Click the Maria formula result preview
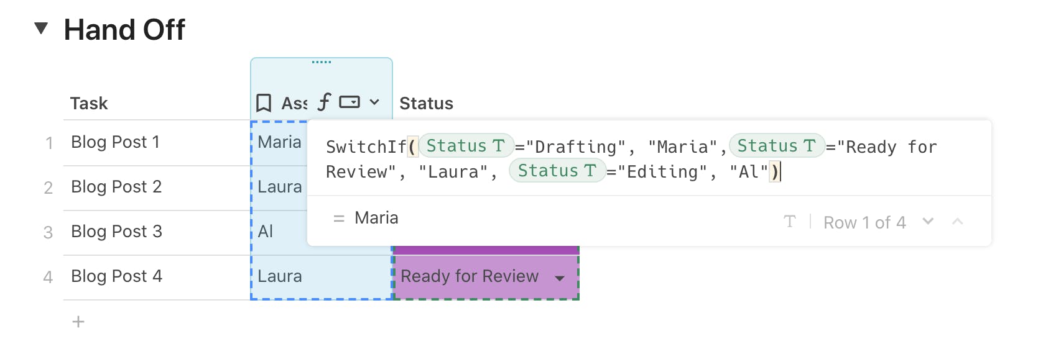 (x=376, y=218)
